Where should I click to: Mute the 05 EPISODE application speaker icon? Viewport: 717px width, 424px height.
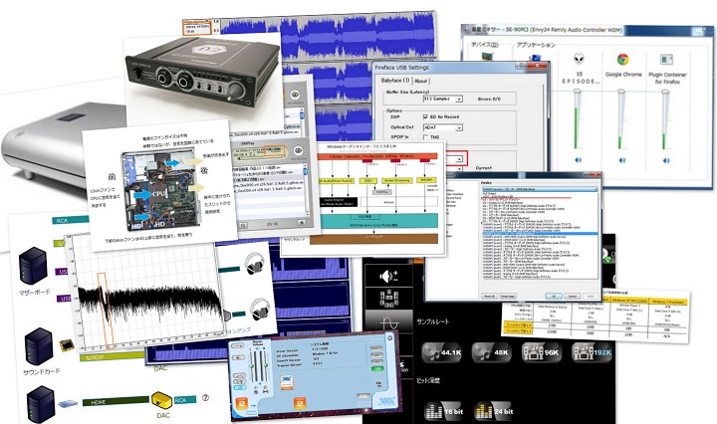pos(578,160)
